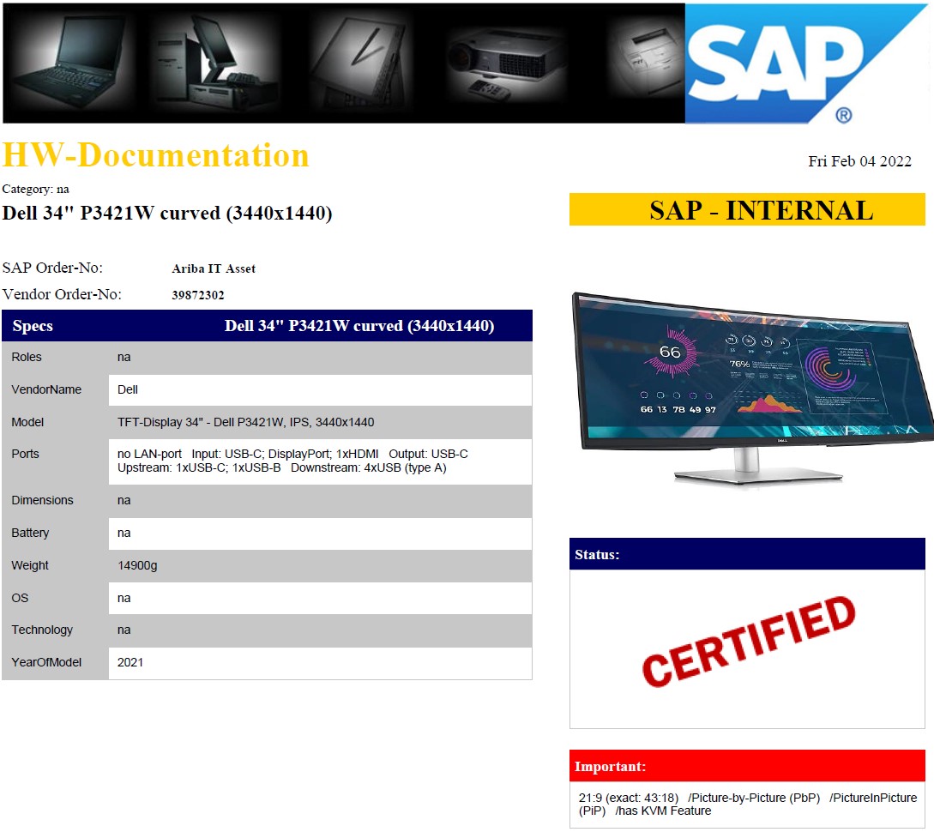Click the Ports specification text
Screen dimensions: 934x832
tap(292, 461)
